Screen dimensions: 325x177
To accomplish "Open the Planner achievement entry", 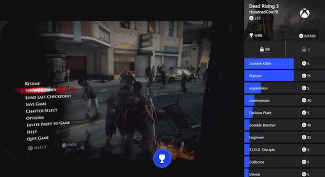I will (269, 76).
